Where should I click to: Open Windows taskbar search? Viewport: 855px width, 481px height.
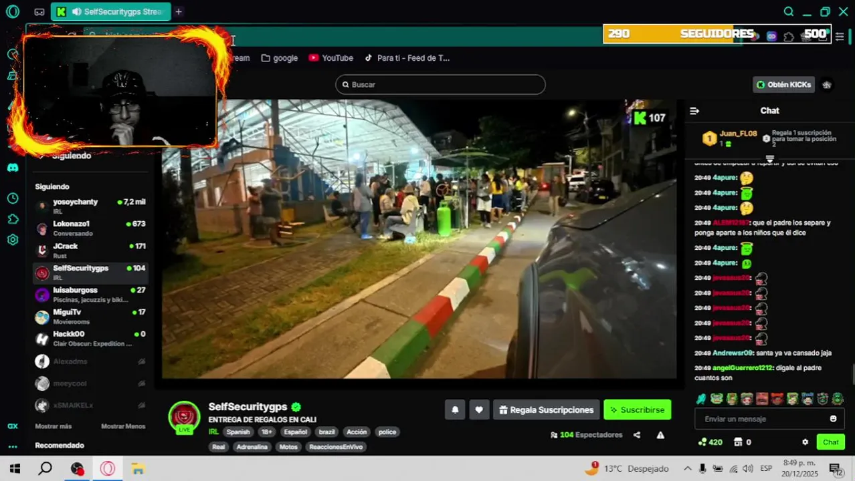tap(45, 468)
